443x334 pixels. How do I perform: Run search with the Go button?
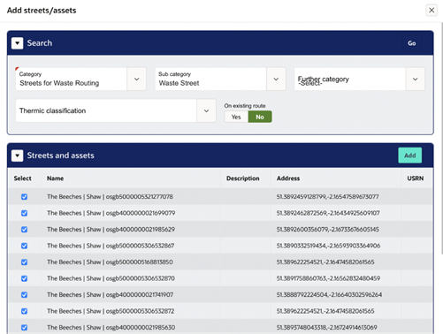pos(412,43)
